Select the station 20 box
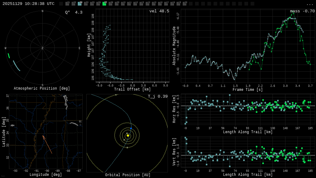This screenshot has height=178, width=316. point(185,4)
